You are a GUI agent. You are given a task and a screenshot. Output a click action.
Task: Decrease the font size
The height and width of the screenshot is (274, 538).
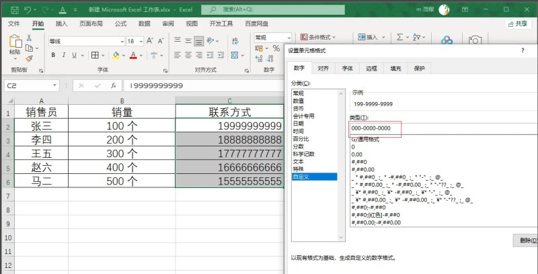coord(161,41)
